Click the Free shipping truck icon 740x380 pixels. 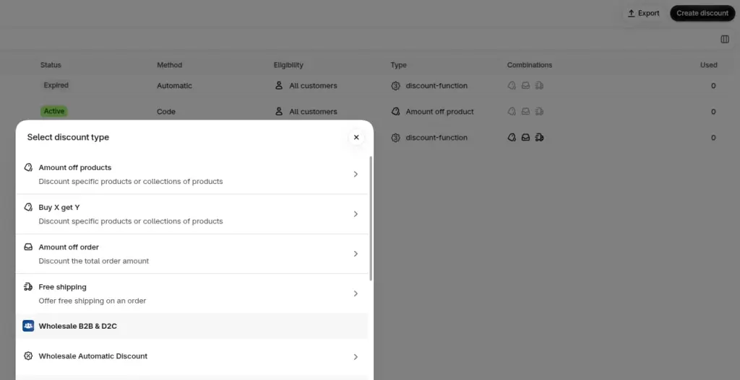click(28, 287)
